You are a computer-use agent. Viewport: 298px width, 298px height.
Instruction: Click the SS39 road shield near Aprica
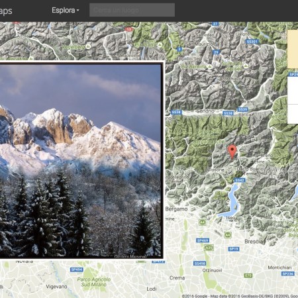click(x=242, y=109)
